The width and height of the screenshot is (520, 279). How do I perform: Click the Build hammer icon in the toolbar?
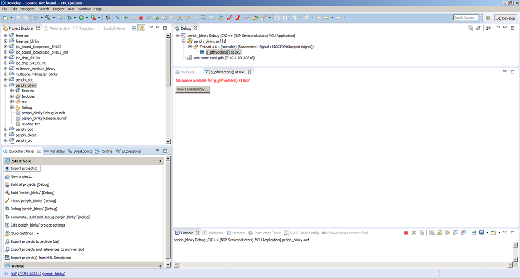(x=47, y=18)
